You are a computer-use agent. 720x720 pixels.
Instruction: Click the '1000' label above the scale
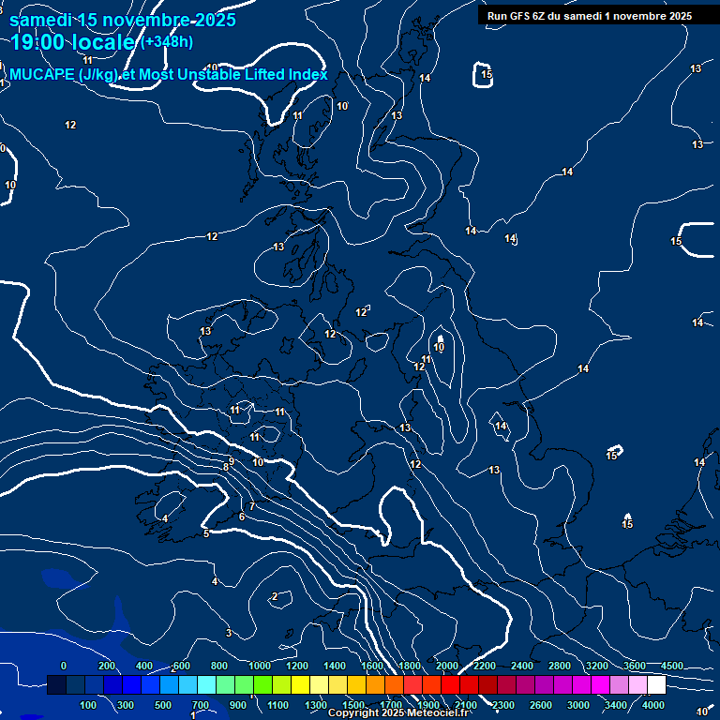coord(260,666)
